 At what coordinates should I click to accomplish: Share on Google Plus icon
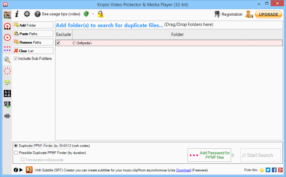coord(280,170)
